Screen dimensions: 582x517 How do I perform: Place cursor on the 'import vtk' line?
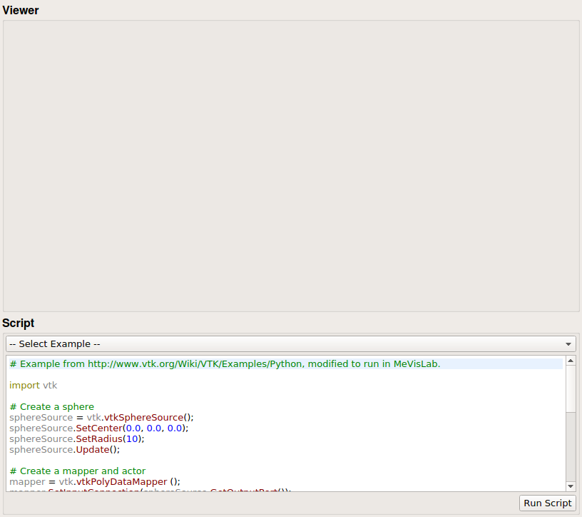(x=33, y=386)
